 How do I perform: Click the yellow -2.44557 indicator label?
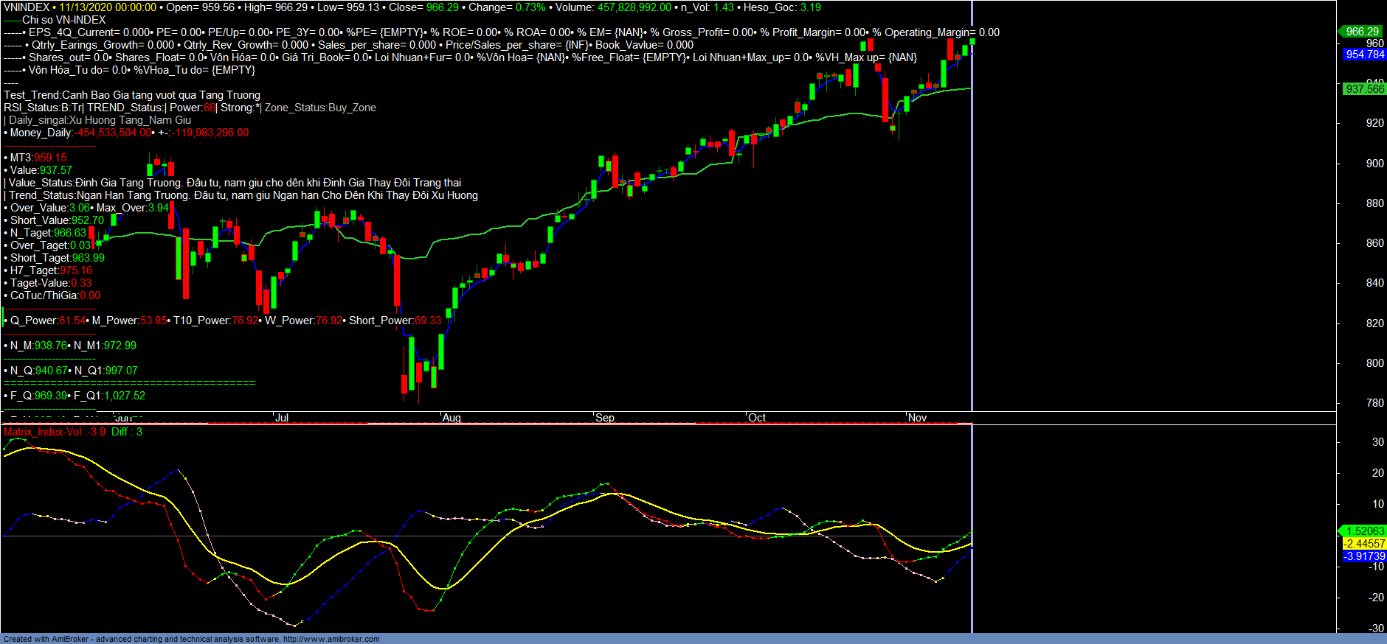pos(1364,544)
